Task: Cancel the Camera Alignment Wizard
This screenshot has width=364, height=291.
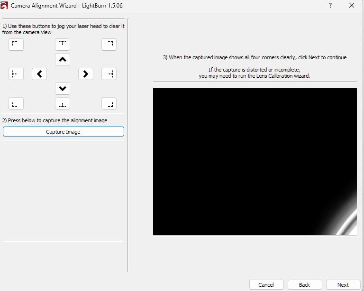Action: pyautogui.click(x=266, y=285)
